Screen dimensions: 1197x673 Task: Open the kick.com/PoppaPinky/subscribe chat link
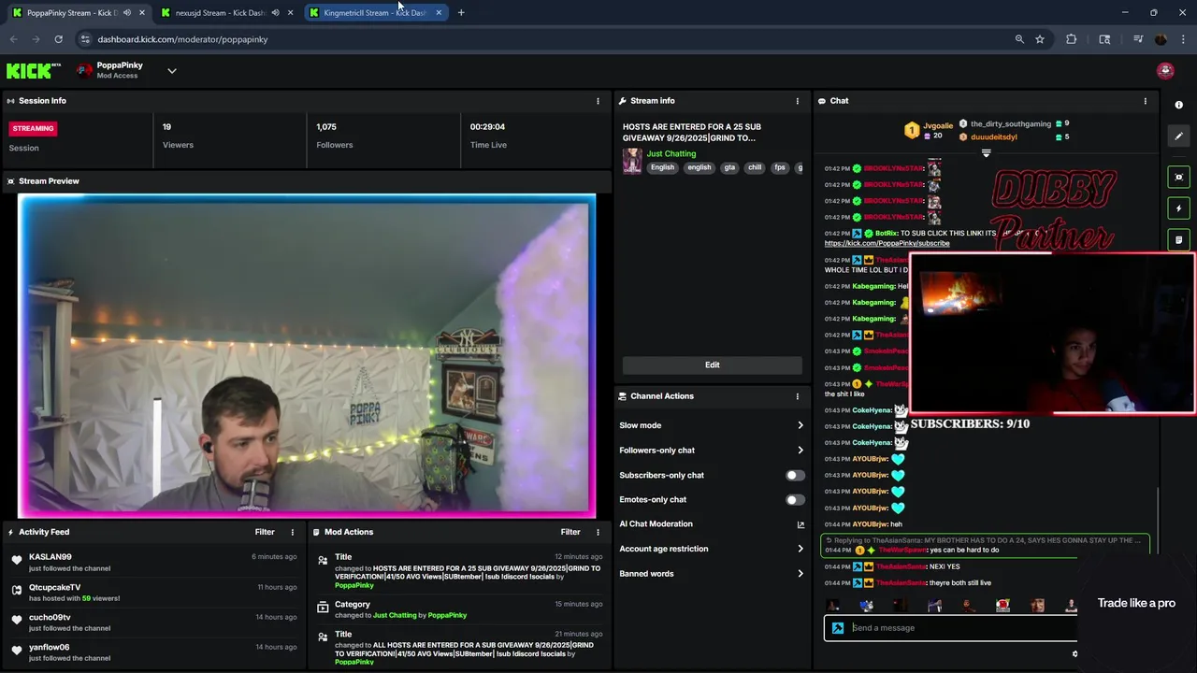[887, 244]
